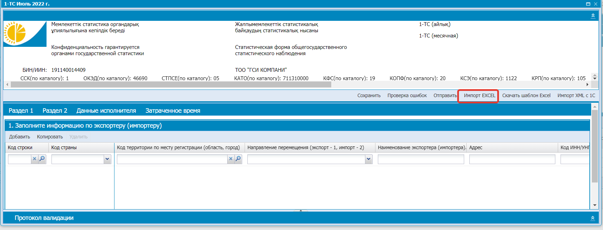Add a new row with Добавить

[19, 137]
